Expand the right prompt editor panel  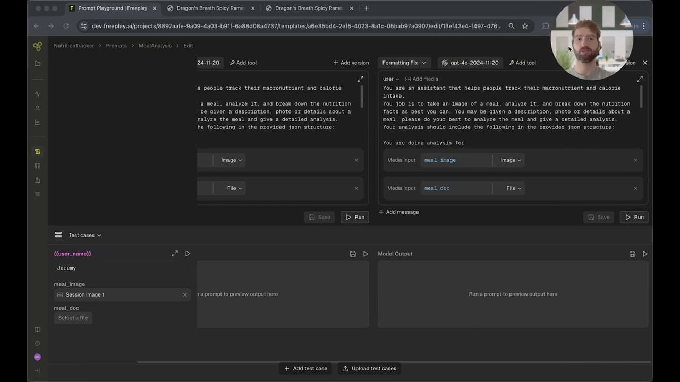(640, 79)
